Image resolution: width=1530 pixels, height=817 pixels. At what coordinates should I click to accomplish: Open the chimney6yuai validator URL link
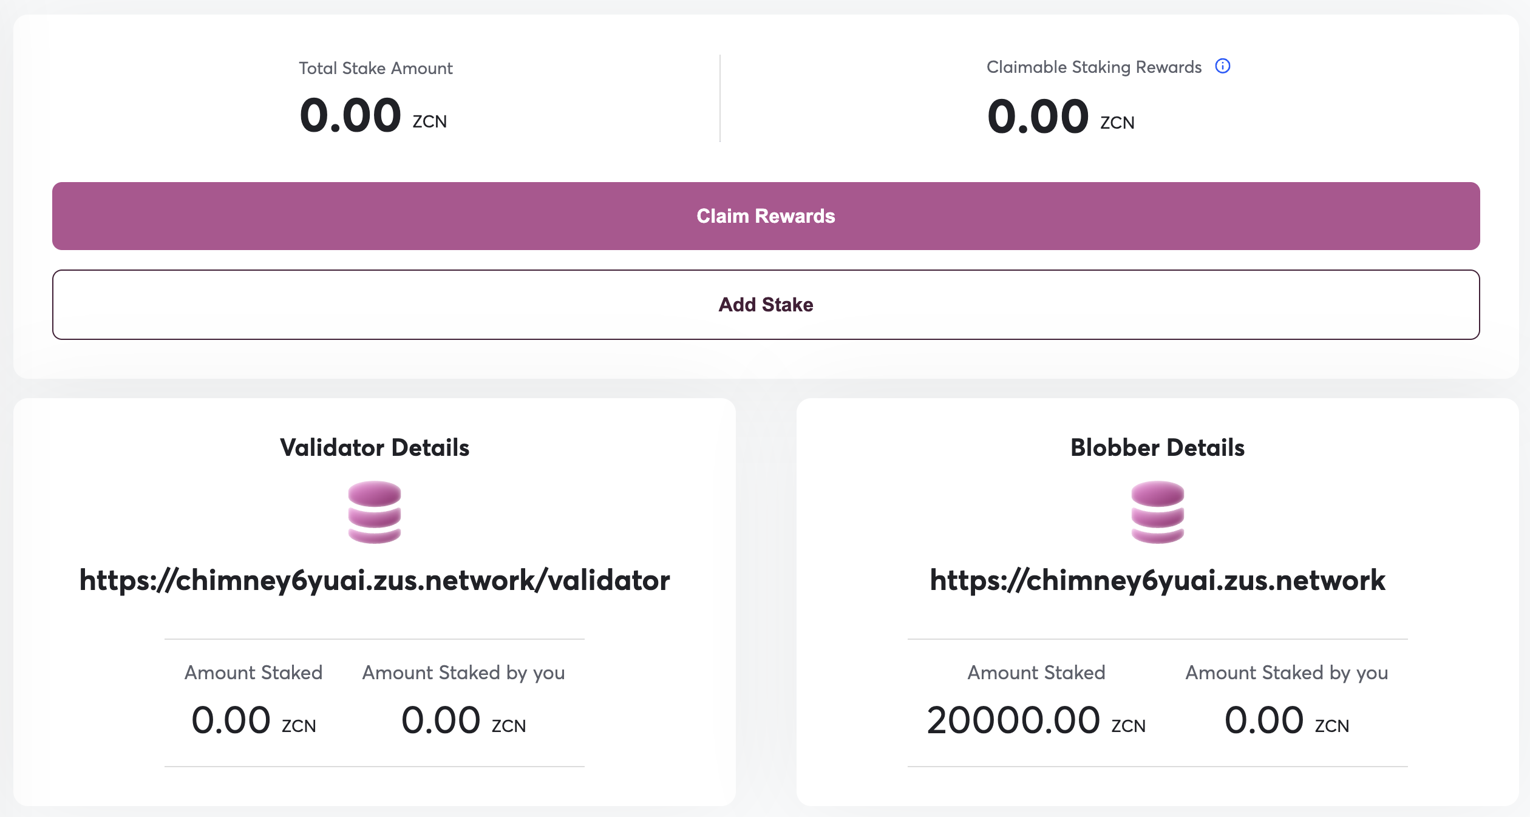[x=375, y=580]
